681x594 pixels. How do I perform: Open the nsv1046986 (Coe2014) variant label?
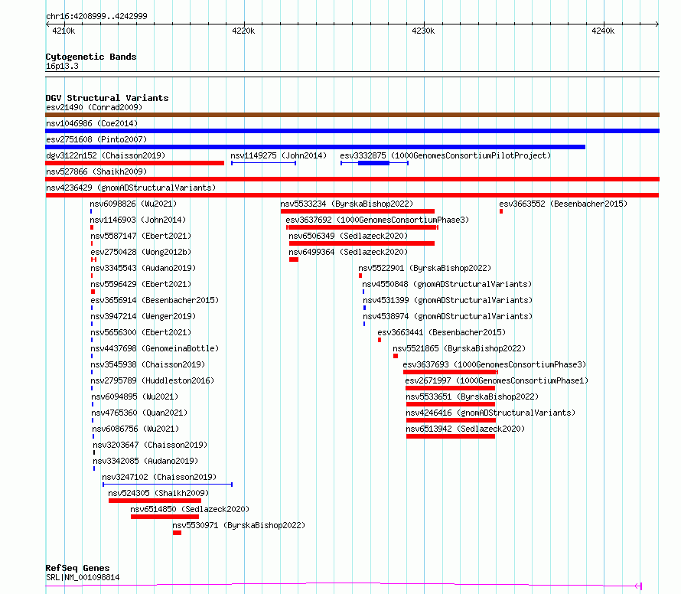(92, 123)
